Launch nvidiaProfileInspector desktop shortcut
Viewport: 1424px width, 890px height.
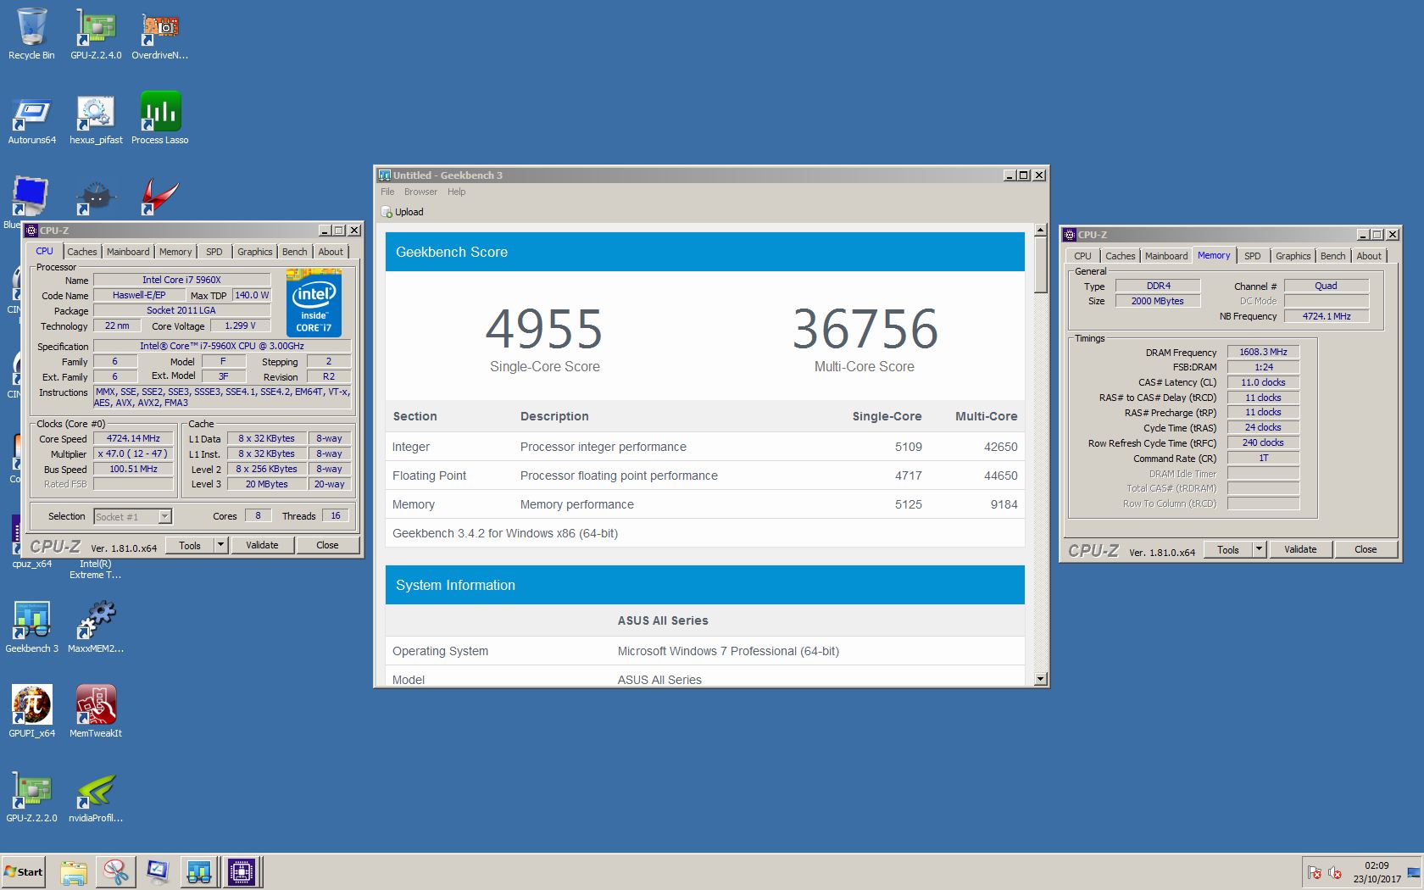pyautogui.click(x=96, y=797)
